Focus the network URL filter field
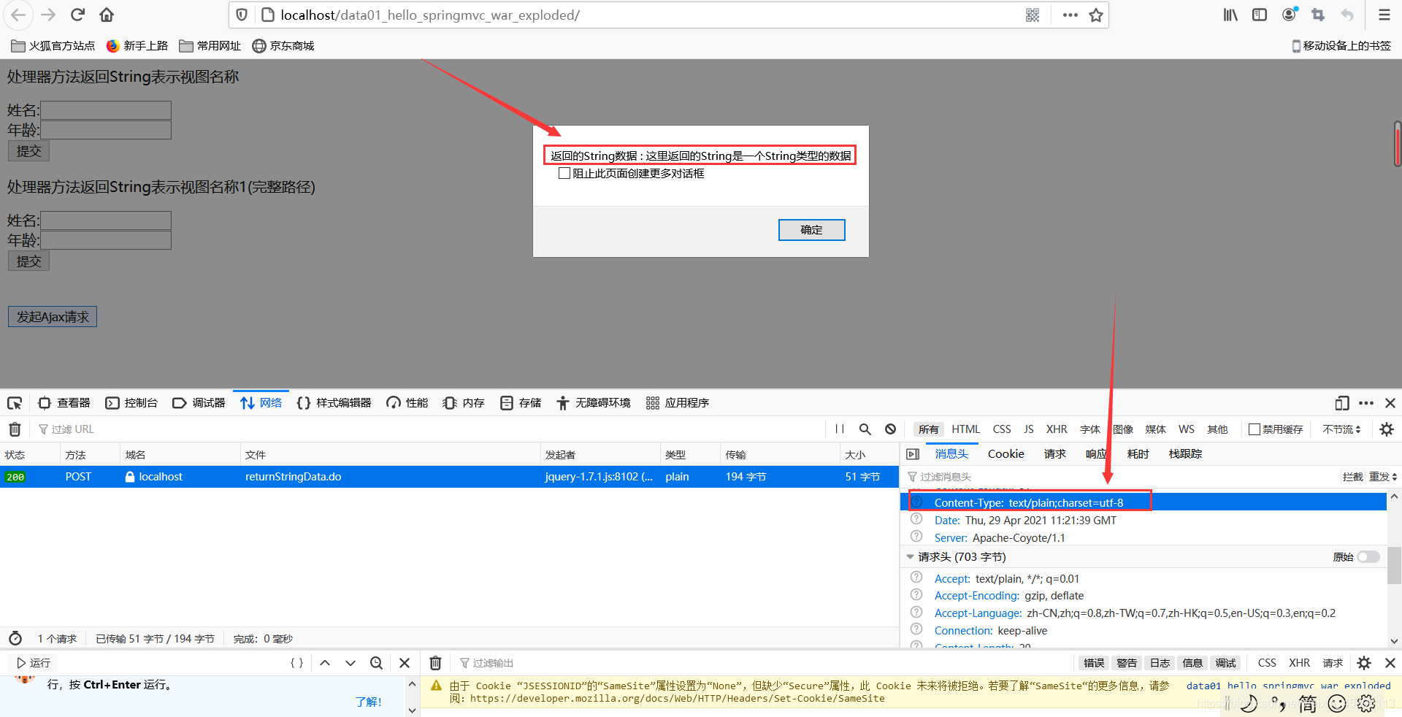Viewport: 1402px width, 717px height. 431,429
